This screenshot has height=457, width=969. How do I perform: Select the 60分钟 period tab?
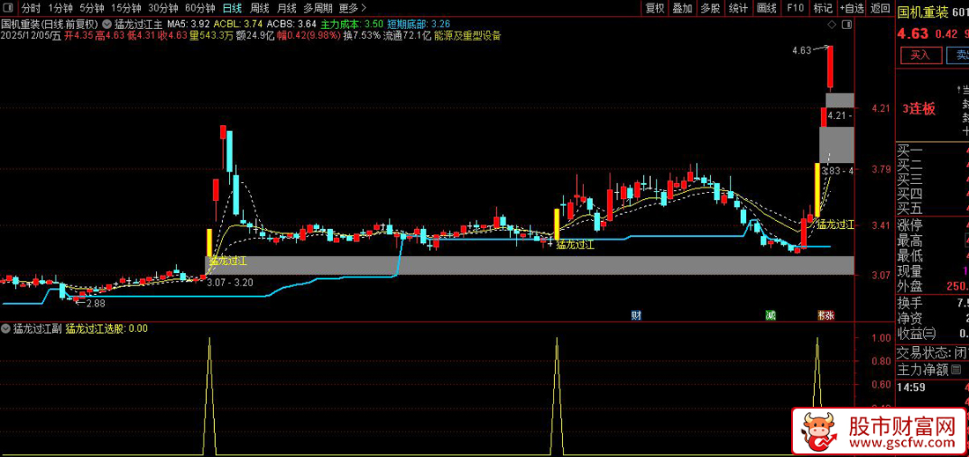200,8
